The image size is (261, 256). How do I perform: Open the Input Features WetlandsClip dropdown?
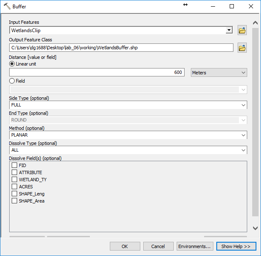coord(229,30)
